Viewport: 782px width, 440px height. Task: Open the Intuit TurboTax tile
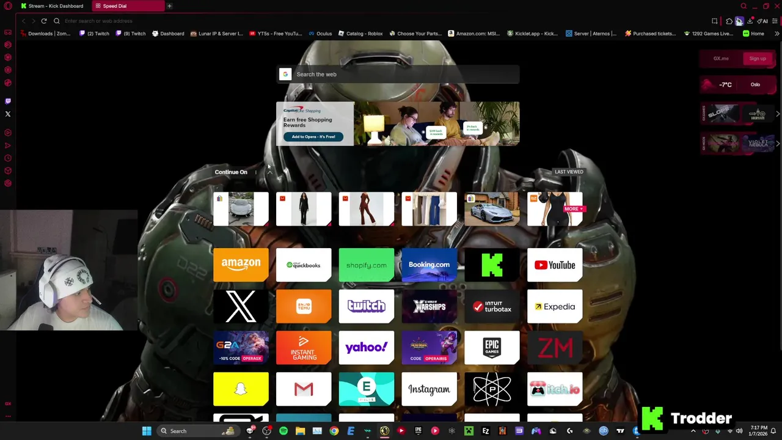coord(492,306)
